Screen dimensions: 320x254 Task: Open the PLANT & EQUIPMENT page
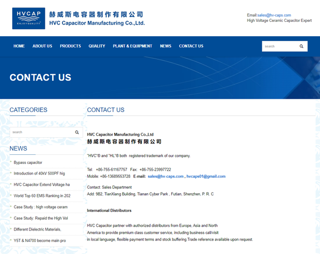click(x=132, y=46)
